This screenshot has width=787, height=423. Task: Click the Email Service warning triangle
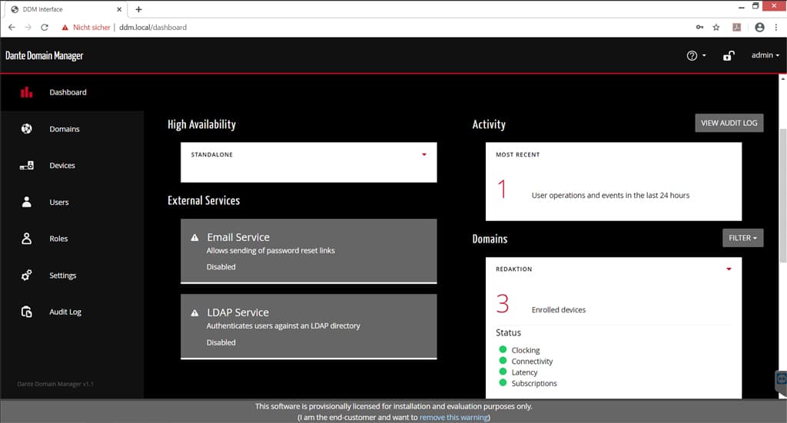(194, 237)
